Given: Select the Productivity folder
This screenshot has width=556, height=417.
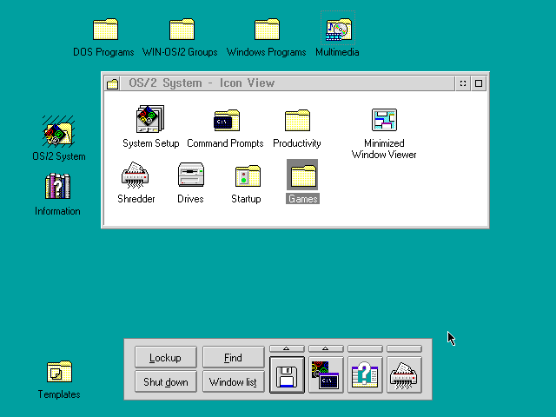Looking at the screenshot, I should pos(297,120).
